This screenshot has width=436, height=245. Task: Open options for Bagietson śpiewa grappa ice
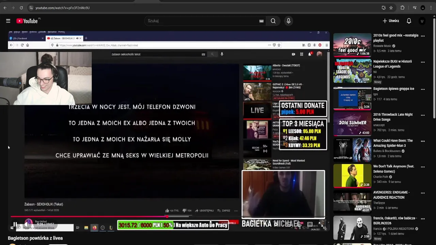423,89
